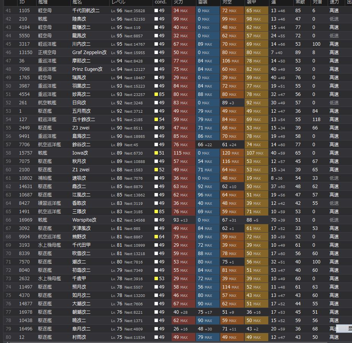Viewport: 352px width, 343px height.
Task: Click ID cell 16969
Action: point(25,220)
